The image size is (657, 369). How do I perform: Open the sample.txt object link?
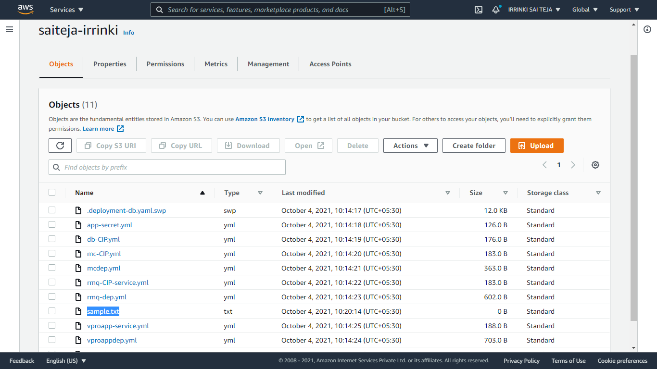[x=103, y=311]
